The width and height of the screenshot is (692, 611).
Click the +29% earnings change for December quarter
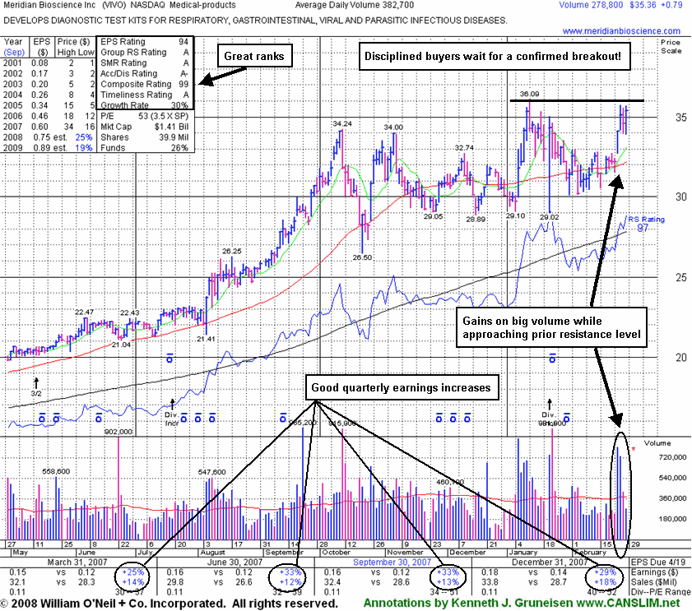pyautogui.click(x=605, y=572)
